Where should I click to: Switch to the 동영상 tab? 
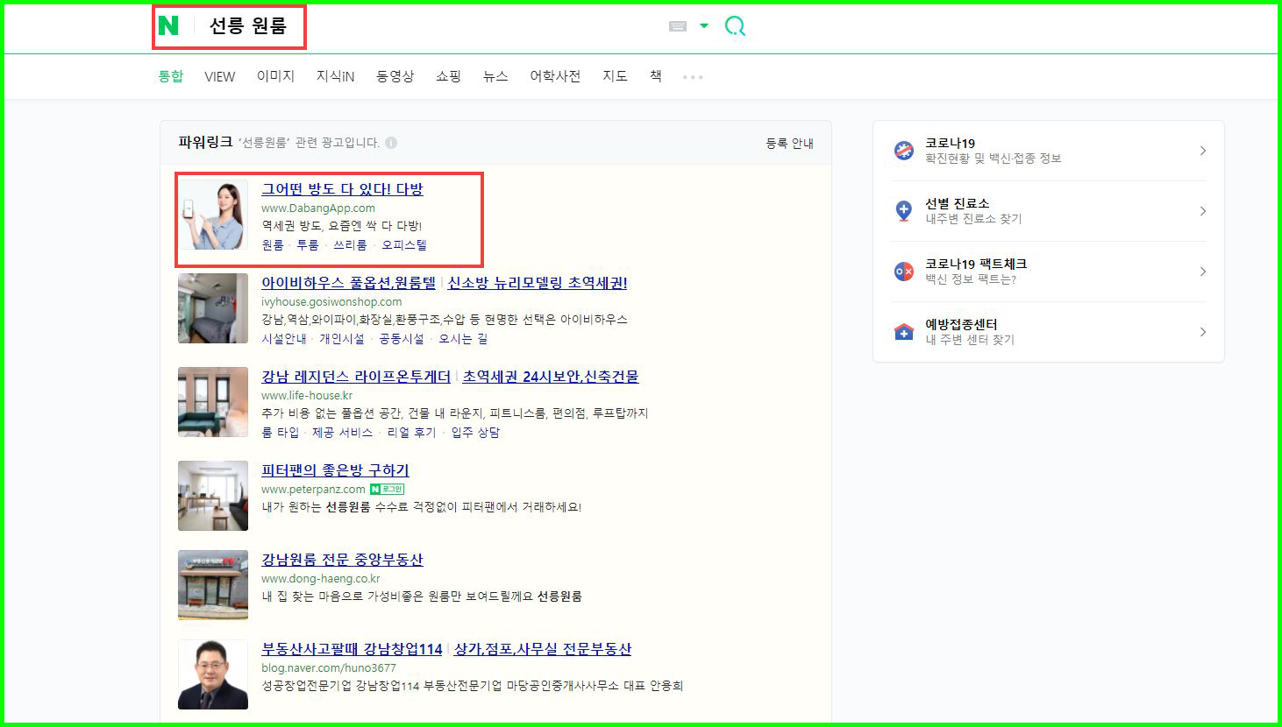click(x=395, y=76)
